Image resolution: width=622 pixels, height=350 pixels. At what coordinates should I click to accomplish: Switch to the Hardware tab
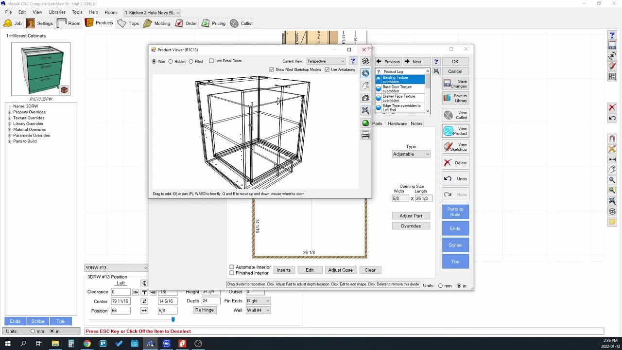(397, 123)
